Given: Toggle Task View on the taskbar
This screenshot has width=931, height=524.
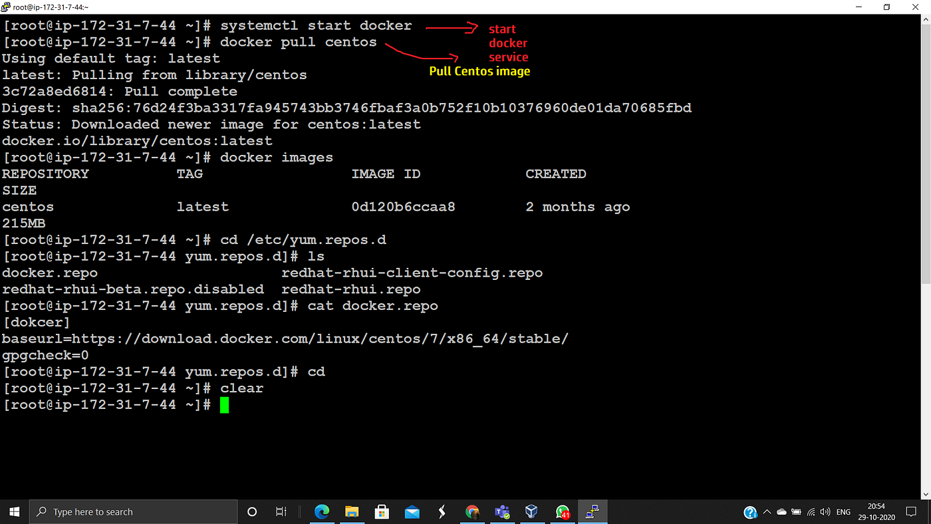Looking at the screenshot, I should (281, 511).
